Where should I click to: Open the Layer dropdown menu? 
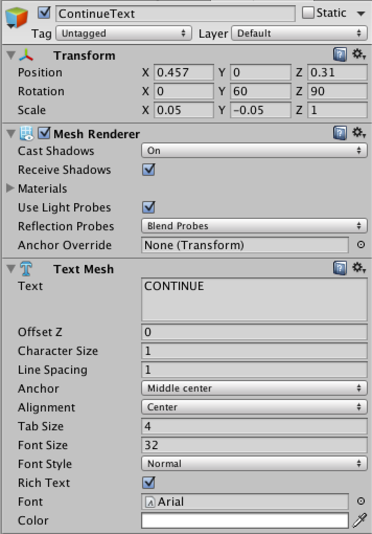pyautogui.click(x=298, y=34)
